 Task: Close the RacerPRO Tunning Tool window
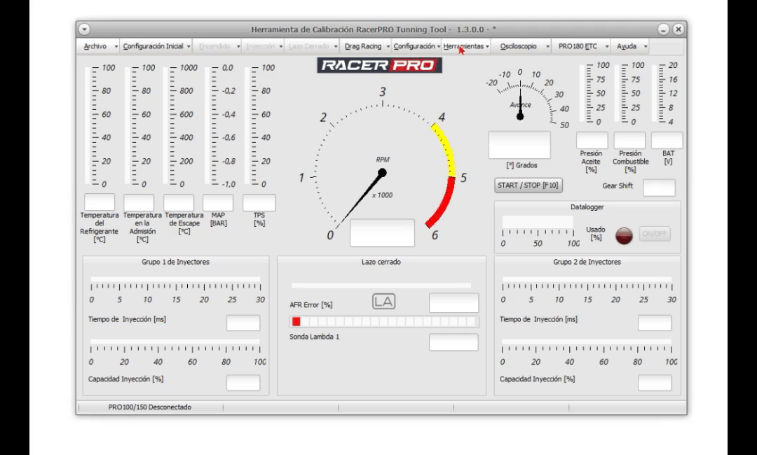(678, 29)
